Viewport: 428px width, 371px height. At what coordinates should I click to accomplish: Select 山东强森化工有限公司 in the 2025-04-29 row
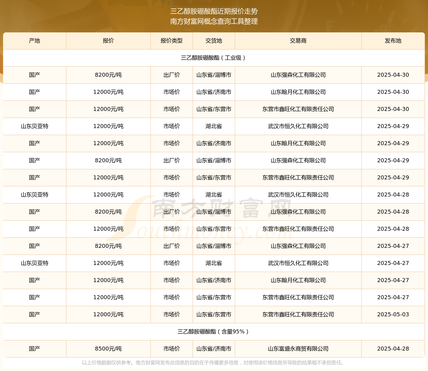click(298, 160)
